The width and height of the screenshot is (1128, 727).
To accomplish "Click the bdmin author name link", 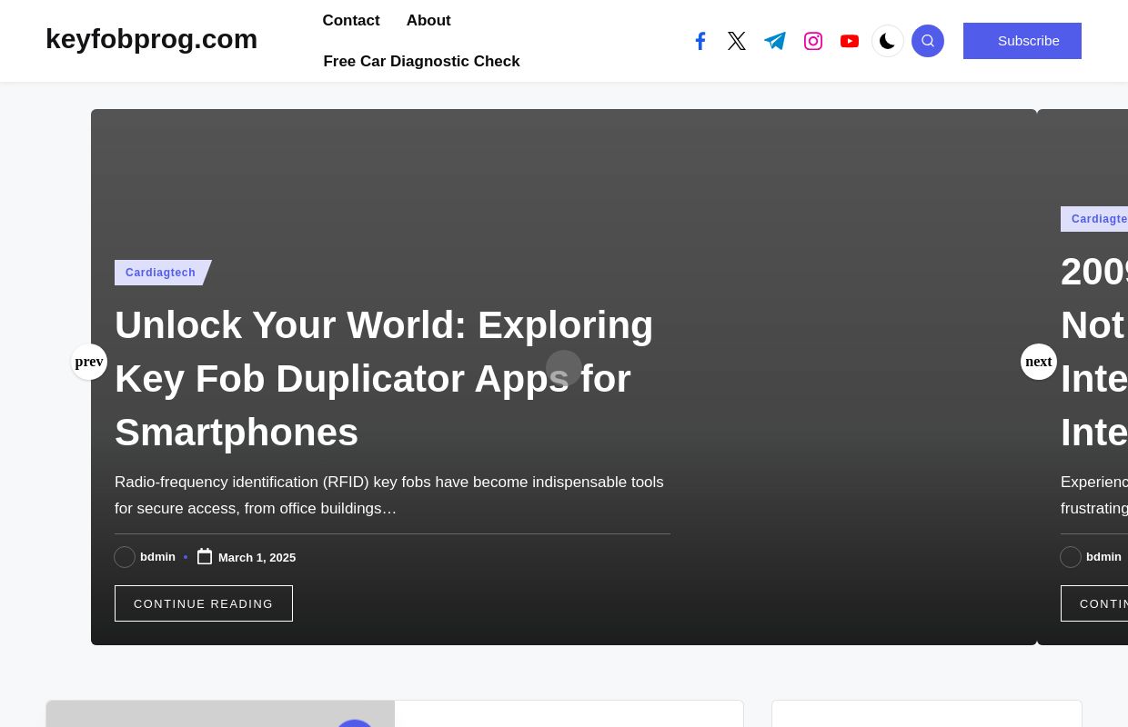I will pos(157,556).
